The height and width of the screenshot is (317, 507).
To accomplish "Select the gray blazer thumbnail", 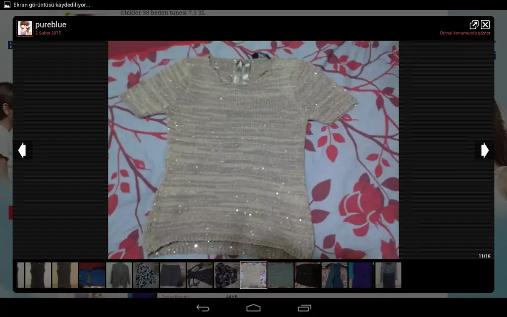I will 119,275.
